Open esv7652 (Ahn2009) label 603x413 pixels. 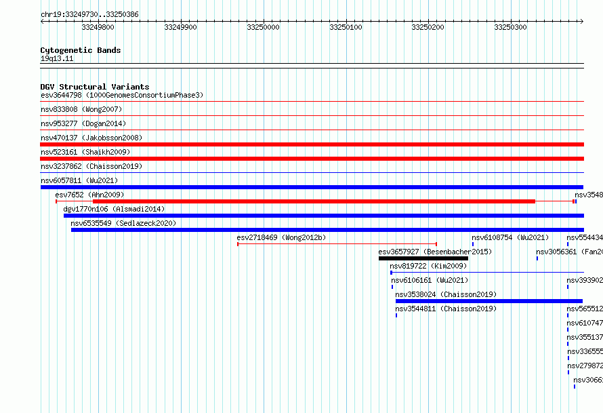pos(89,195)
